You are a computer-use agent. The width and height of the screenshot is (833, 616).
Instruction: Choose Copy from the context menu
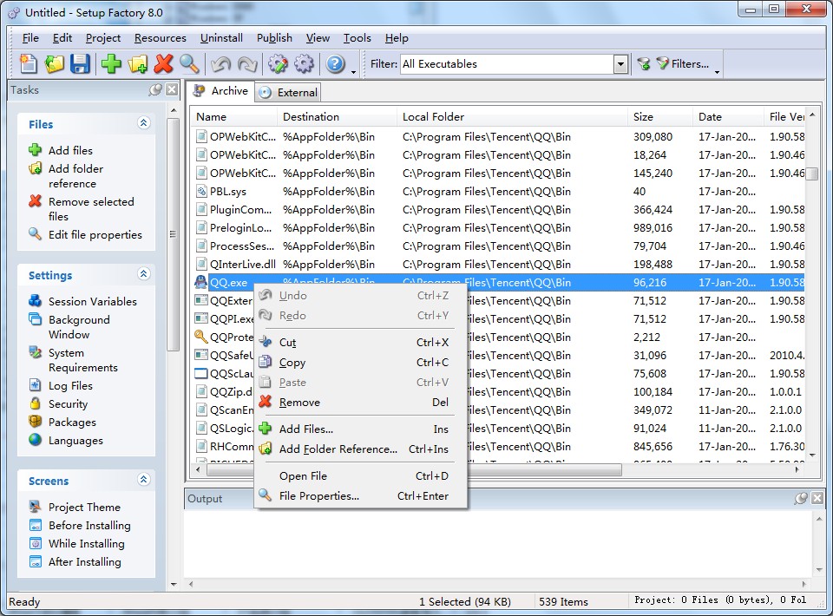(292, 363)
